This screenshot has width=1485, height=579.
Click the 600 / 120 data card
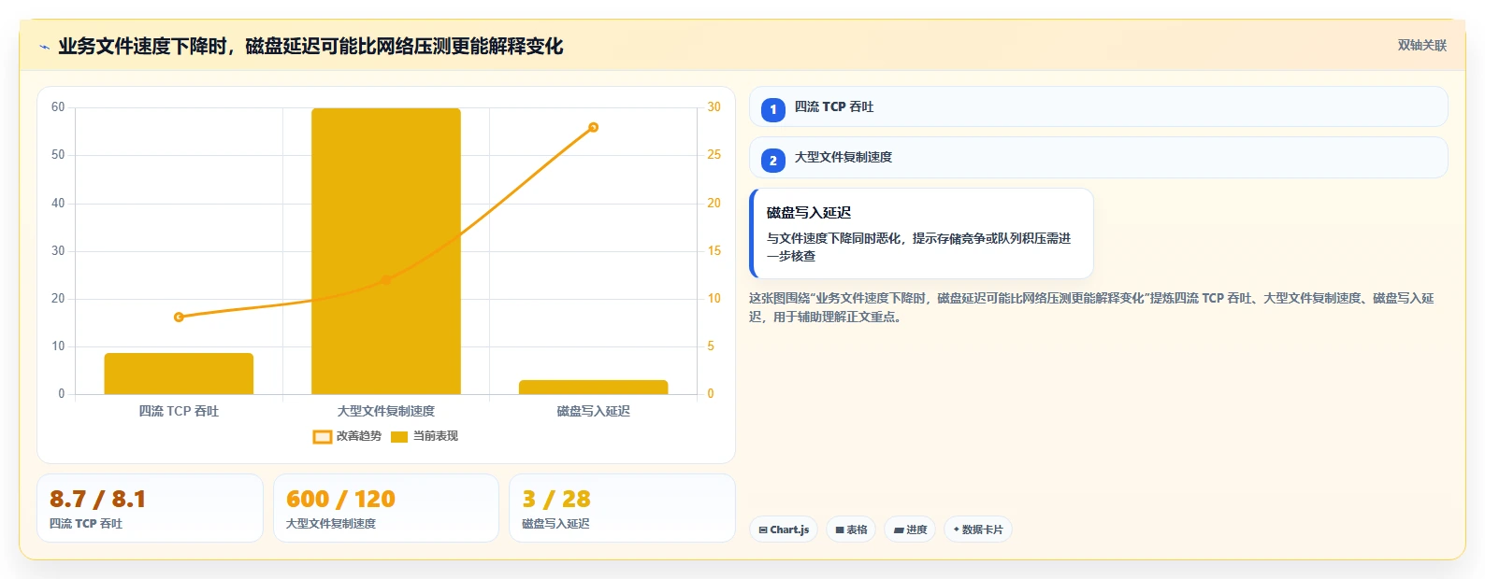click(386, 508)
